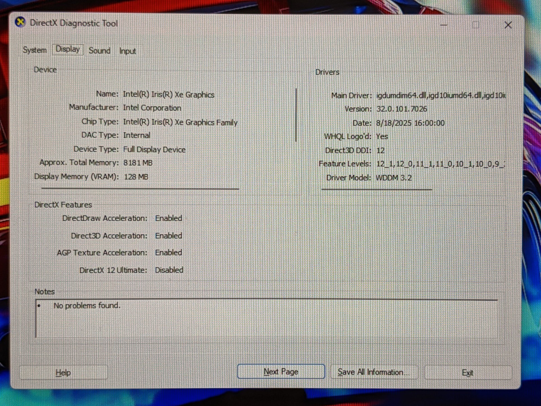
Task: Click Save All Information button
Action: [374, 372]
